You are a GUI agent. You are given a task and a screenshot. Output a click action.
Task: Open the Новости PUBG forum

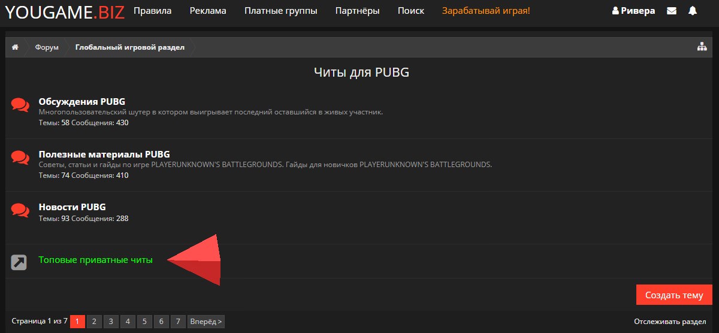pyautogui.click(x=72, y=207)
